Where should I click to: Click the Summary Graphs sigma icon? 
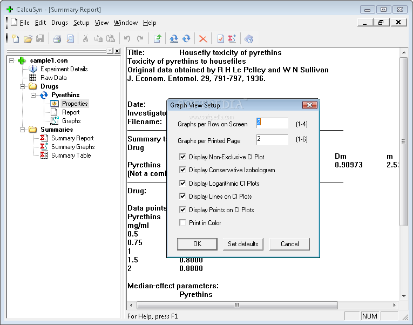pos(44,147)
